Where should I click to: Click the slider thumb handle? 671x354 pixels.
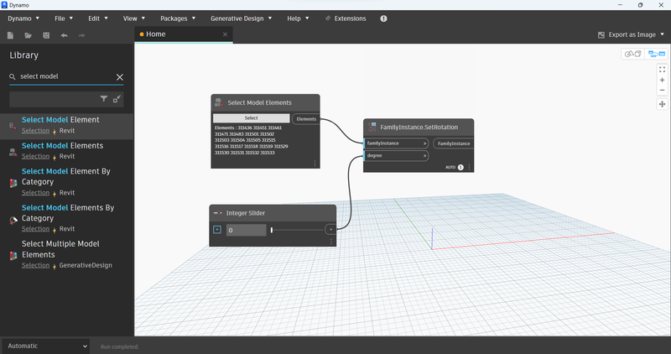click(x=272, y=231)
